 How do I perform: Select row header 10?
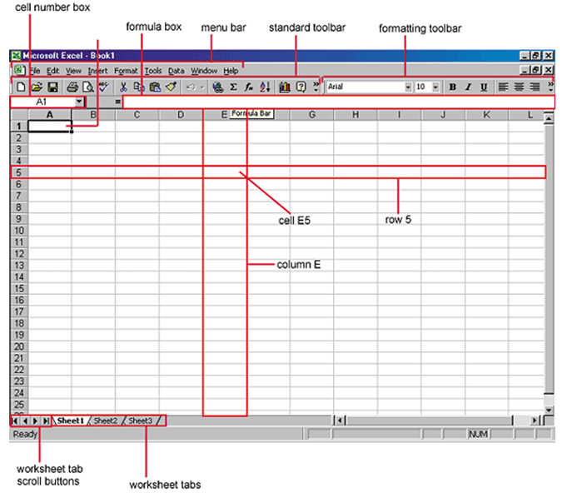click(x=19, y=231)
